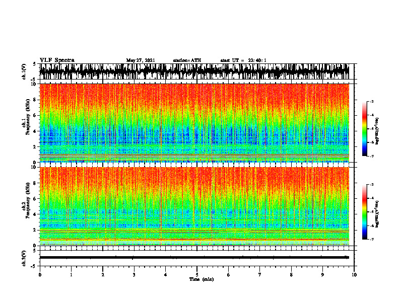Click the "ch.1(V)" axis label
The image size is (399, 308).
point(24,71)
